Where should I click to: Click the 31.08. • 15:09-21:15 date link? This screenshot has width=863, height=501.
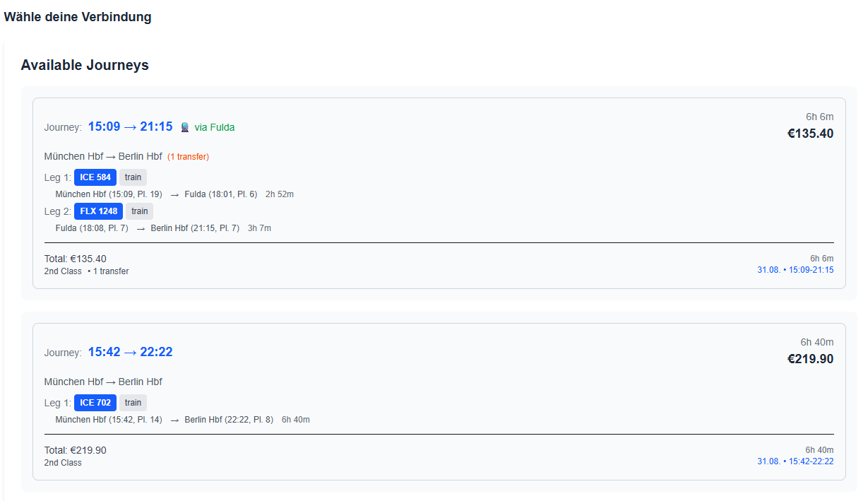[x=795, y=270]
